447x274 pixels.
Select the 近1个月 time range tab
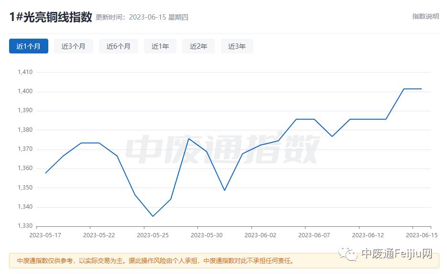coord(29,46)
